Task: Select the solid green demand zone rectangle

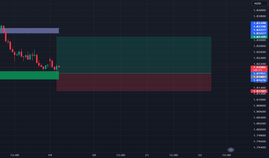Action: 29,75
